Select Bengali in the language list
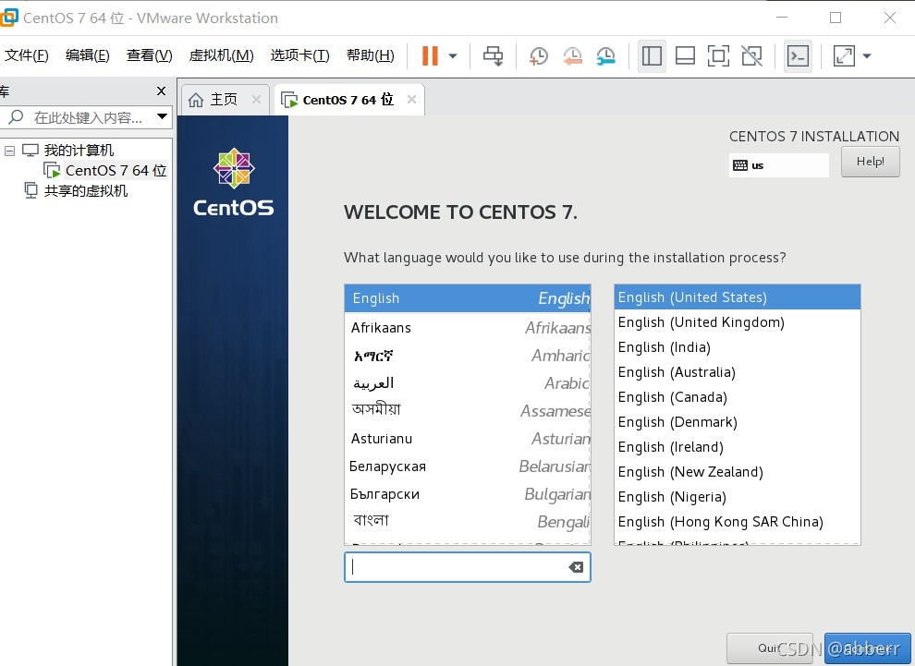Image resolution: width=915 pixels, height=666 pixels. [x=468, y=521]
